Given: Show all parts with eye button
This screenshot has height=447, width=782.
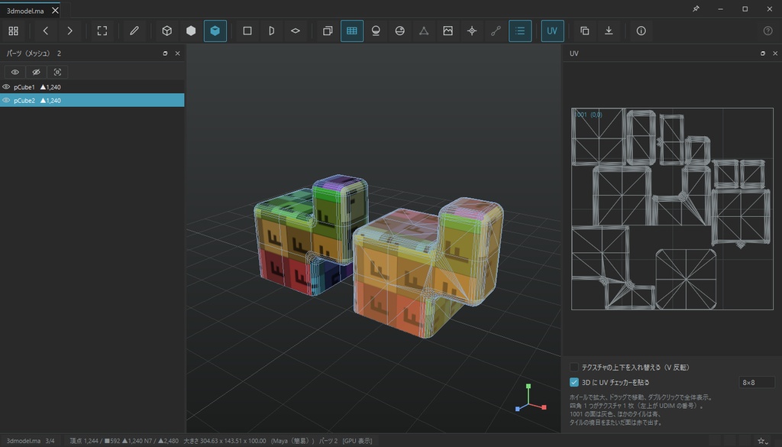Looking at the screenshot, I should pos(15,72).
